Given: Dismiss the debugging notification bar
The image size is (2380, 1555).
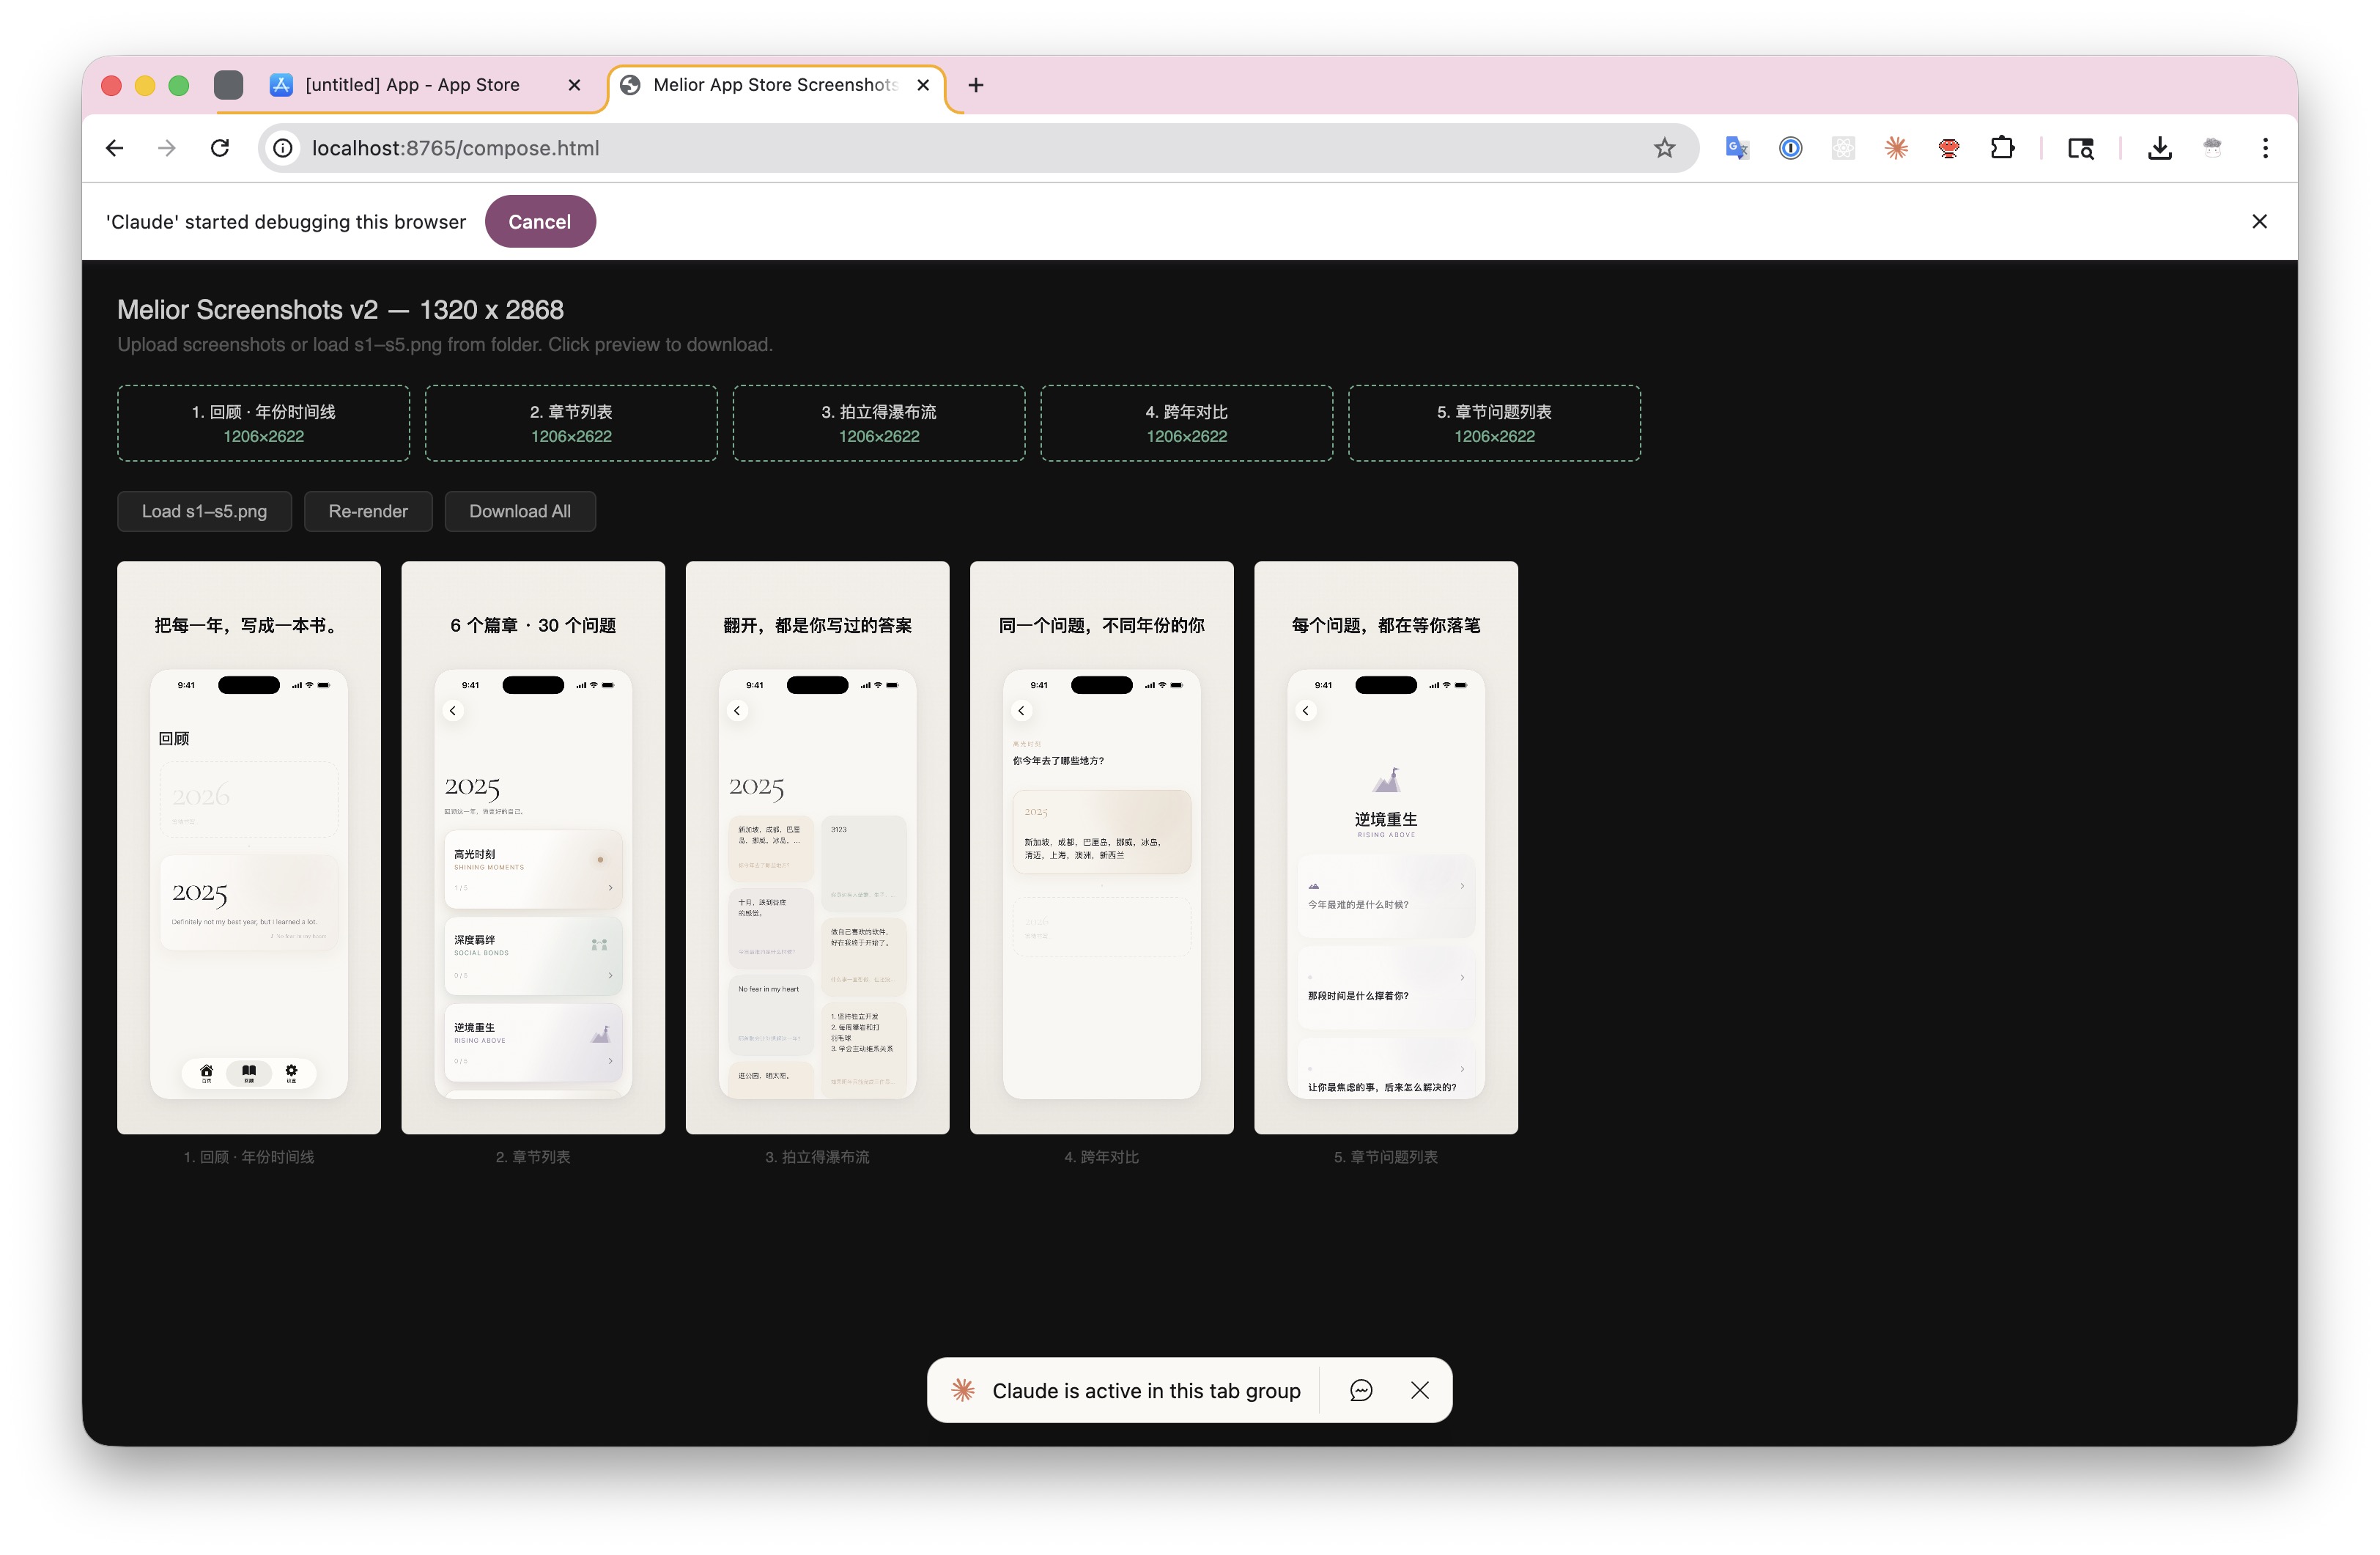Looking at the screenshot, I should click(2259, 222).
